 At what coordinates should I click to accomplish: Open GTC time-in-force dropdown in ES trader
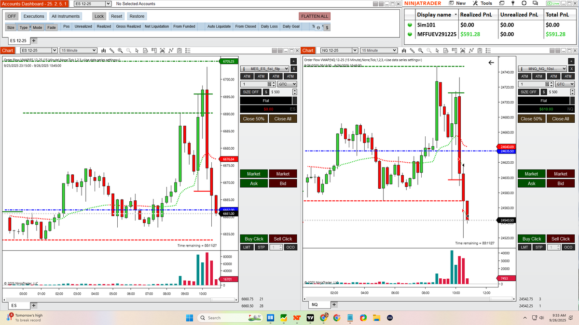coord(288,84)
